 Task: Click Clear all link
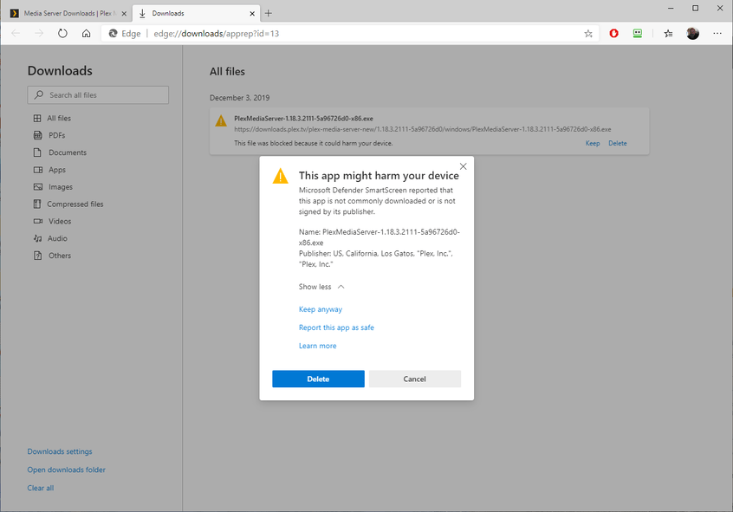[40, 488]
